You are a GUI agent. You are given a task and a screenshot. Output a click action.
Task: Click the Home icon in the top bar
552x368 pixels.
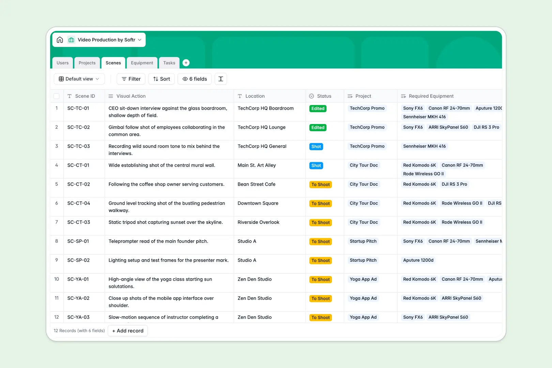(x=60, y=40)
